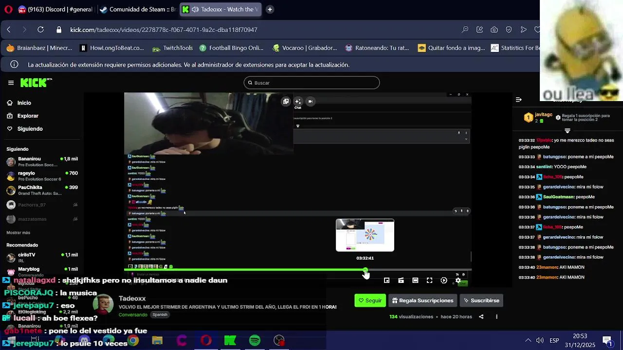Open the Opera main menu icon

coord(8,9)
